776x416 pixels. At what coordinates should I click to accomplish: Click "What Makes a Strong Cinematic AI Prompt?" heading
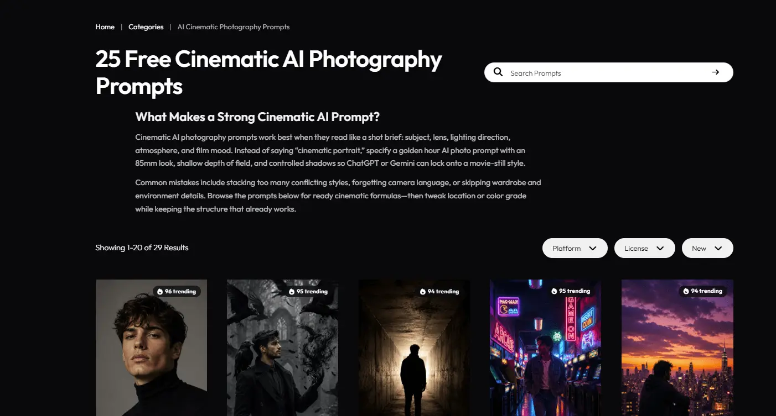pos(257,117)
